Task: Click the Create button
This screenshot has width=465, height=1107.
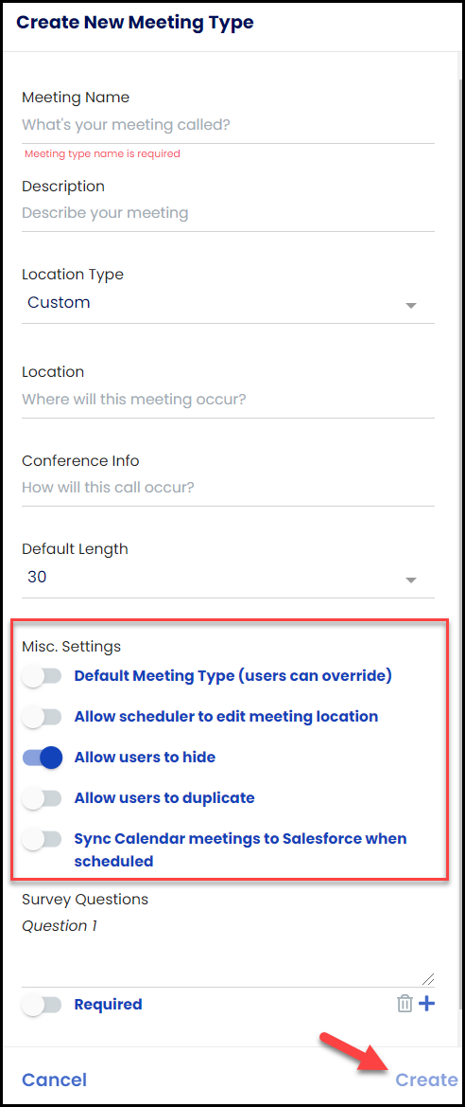Action: click(x=426, y=1080)
